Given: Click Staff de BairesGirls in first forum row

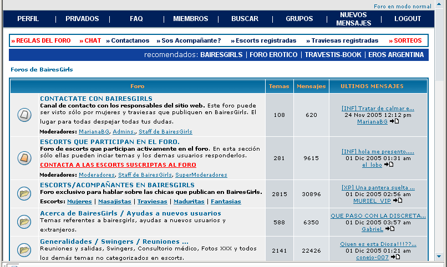Looking at the screenshot, I should coord(165,131).
